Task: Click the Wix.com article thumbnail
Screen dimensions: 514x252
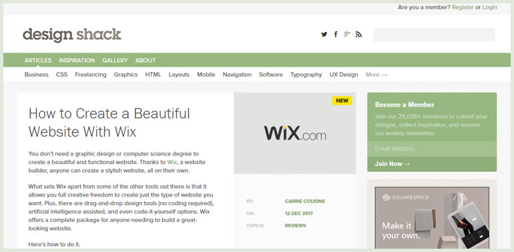Action: 294,133
